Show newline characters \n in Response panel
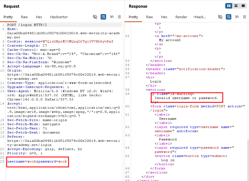Screen dimensions: 249x181 [x=237, y=17]
